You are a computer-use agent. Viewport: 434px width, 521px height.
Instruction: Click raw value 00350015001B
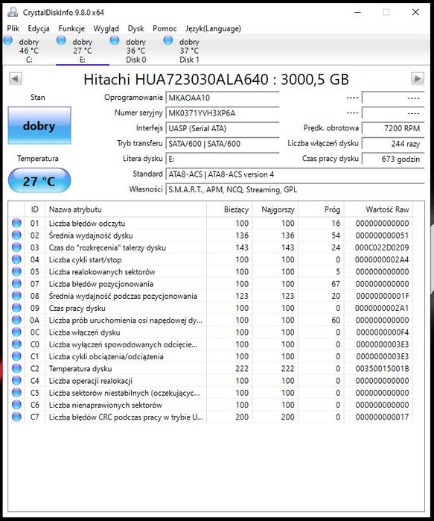[382, 368]
